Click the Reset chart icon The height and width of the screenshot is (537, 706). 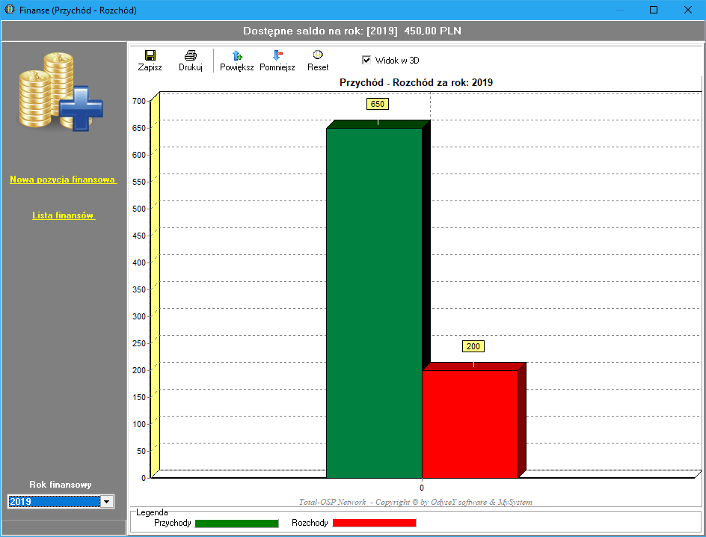(318, 55)
